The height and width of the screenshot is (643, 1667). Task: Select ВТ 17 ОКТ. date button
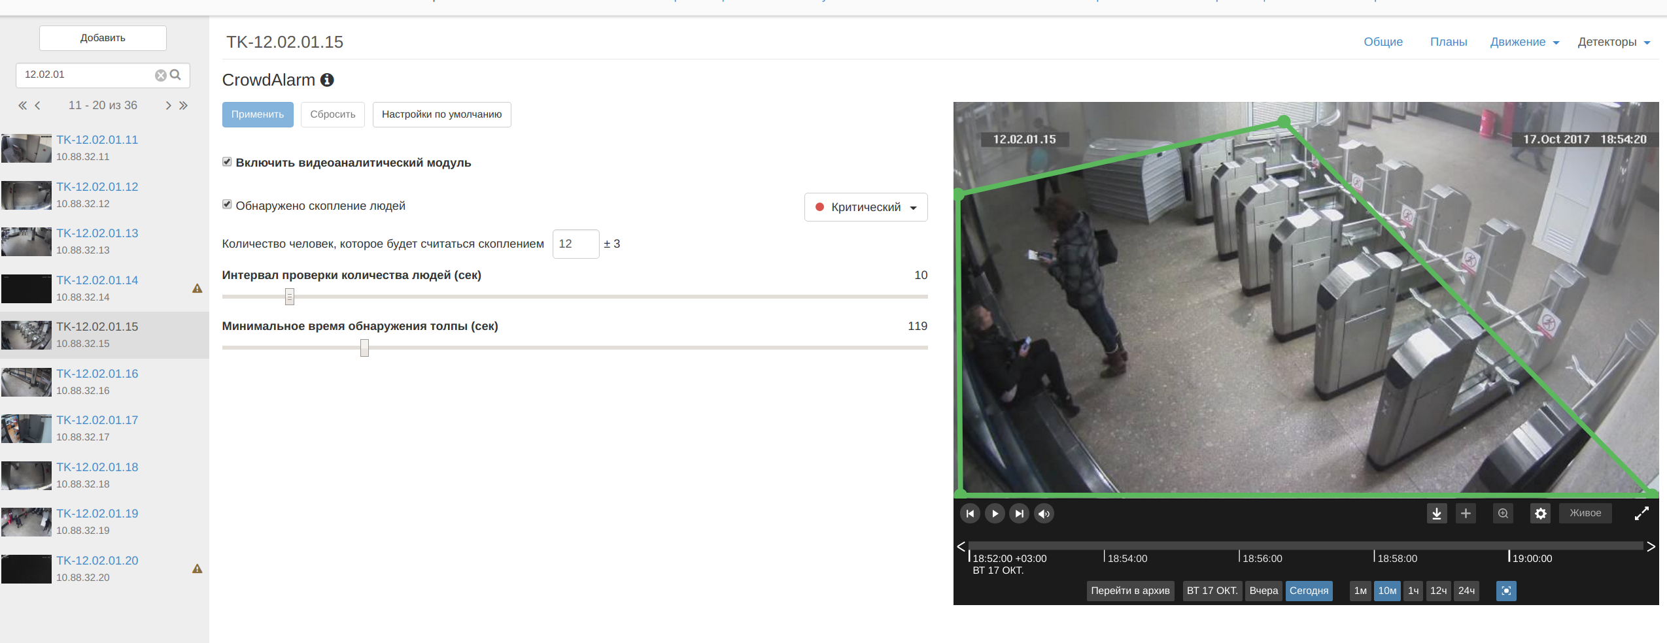pyautogui.click(x=1212, y=591)
